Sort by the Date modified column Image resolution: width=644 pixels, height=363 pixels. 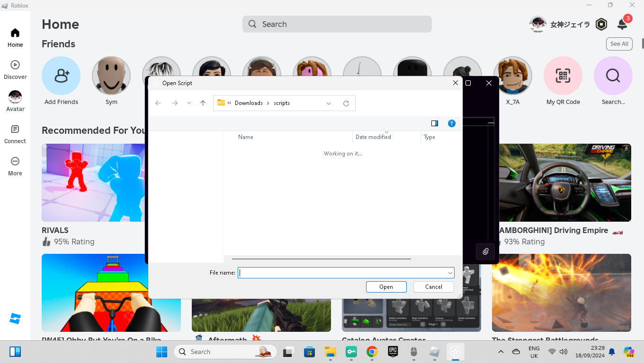[373, 137]
